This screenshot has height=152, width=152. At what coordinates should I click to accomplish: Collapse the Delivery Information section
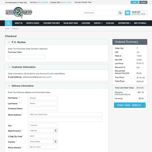click(x=9, y=86)
